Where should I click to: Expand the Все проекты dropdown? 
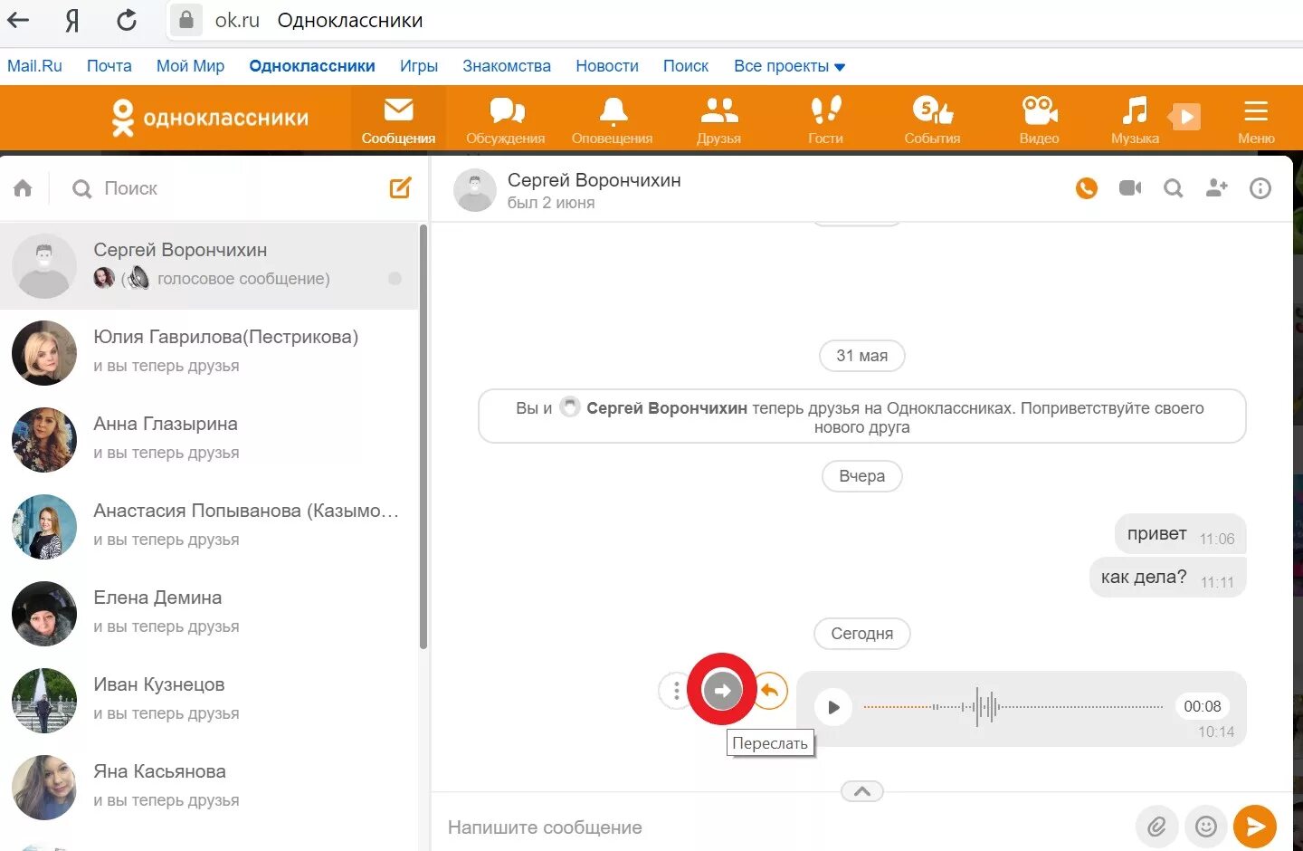pyautogui.click(x=789, y=66)
